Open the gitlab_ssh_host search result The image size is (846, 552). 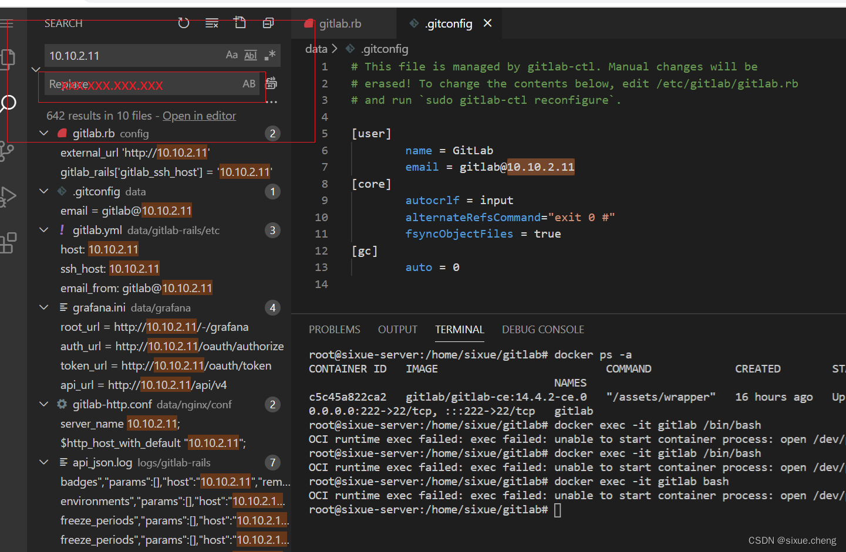[166, 172]
